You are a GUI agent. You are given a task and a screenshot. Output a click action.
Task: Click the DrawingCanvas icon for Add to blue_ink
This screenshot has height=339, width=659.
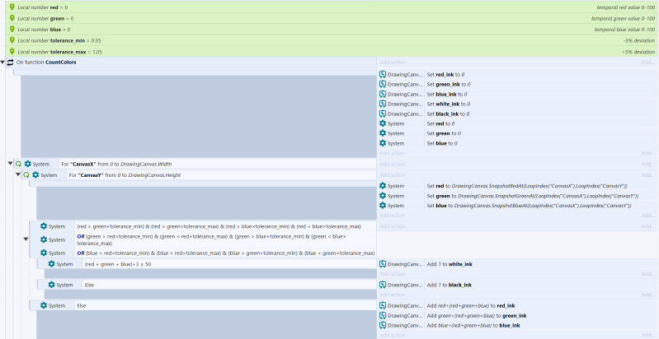pos(383,325)
